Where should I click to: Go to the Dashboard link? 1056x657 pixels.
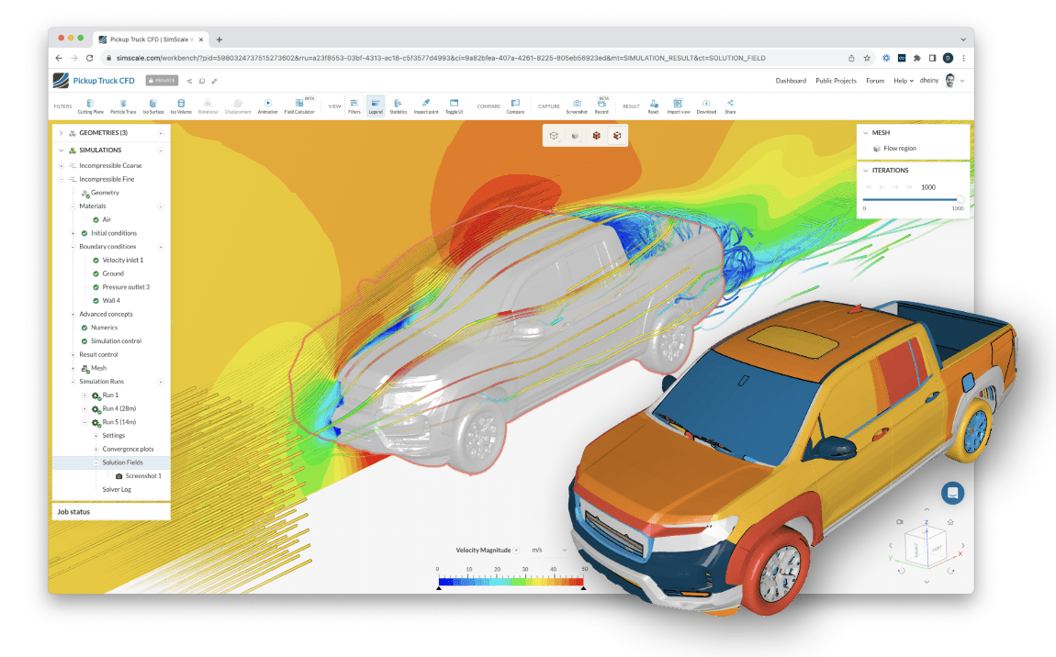790,81
